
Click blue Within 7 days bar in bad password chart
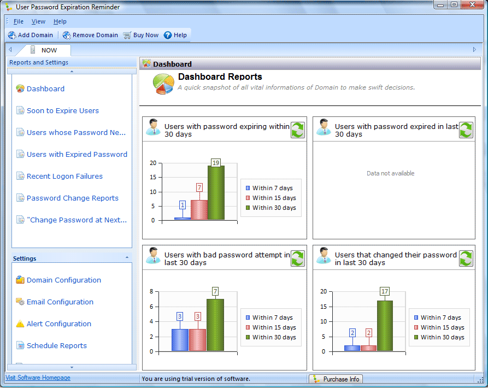pyautogui.click(x=180, y=340)
